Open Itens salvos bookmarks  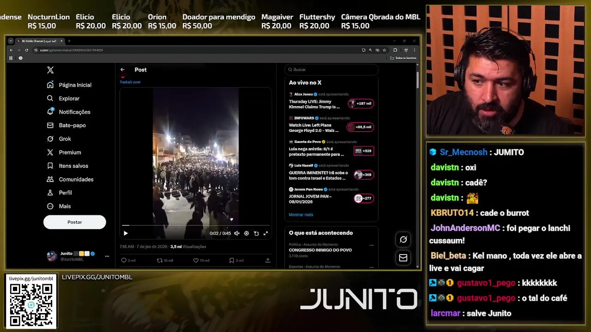[x=67, y=166]
